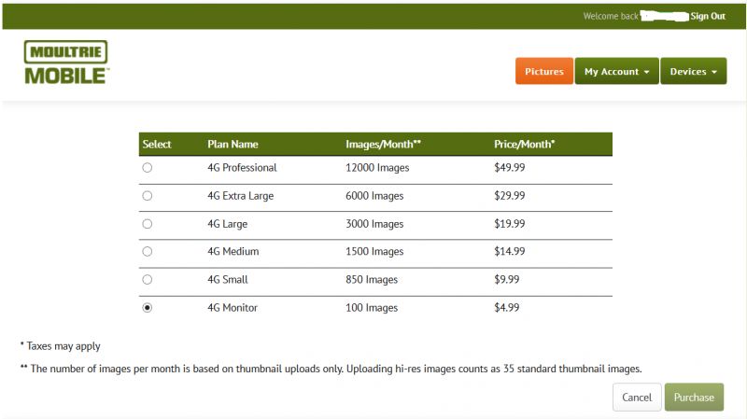Click the $4.99 price for 4G Monitor
Image resolution: width=747 pixels, height=419 pixels.
[x=506, y=308]
